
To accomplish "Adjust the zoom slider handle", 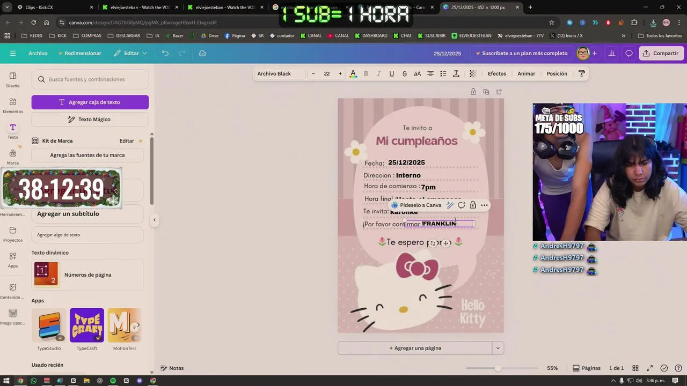I will 498,368.
